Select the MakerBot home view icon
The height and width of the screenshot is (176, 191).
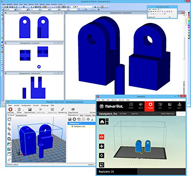(102, 121)
